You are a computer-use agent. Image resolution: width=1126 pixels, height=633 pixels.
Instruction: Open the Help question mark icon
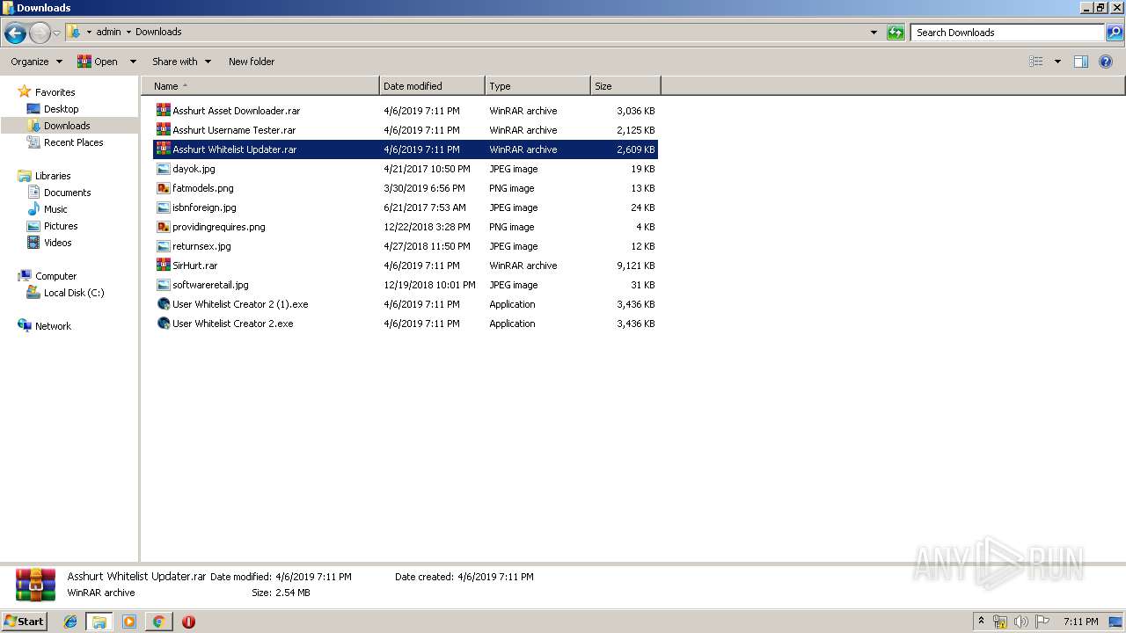pos(1107,62)
